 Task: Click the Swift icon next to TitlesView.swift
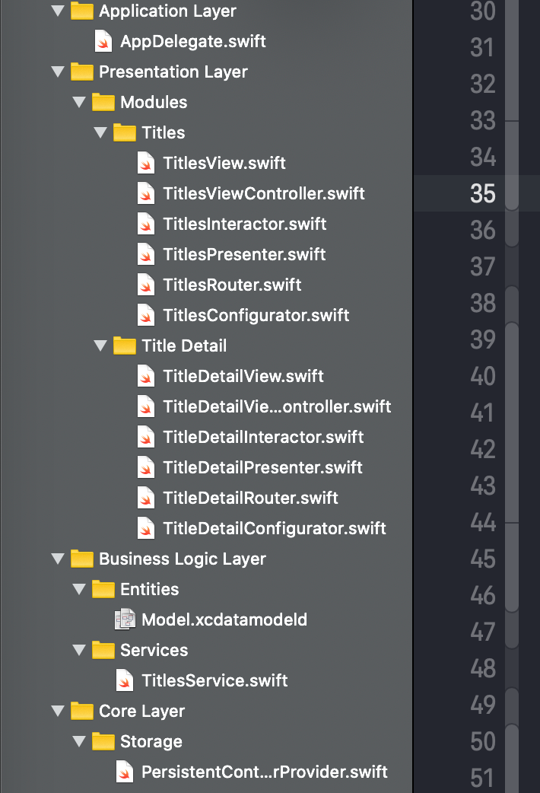pyautogui.click(x=145, y=163)
